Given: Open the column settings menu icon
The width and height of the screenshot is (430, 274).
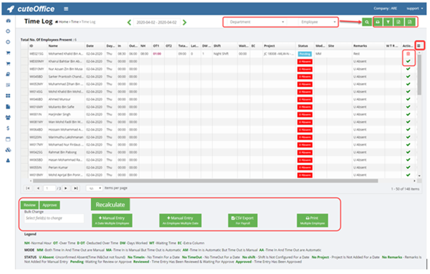Looking at the screenshot, I should [418, 45].
